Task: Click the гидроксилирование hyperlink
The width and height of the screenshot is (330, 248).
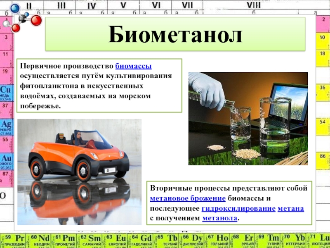Action: (238, 208)
